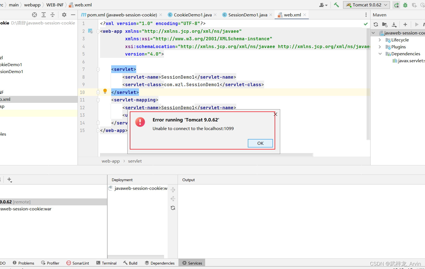Viewport: 425px width, 269px height.
Task: Click main in the path breadcrumb
Action: click(14, 5)
